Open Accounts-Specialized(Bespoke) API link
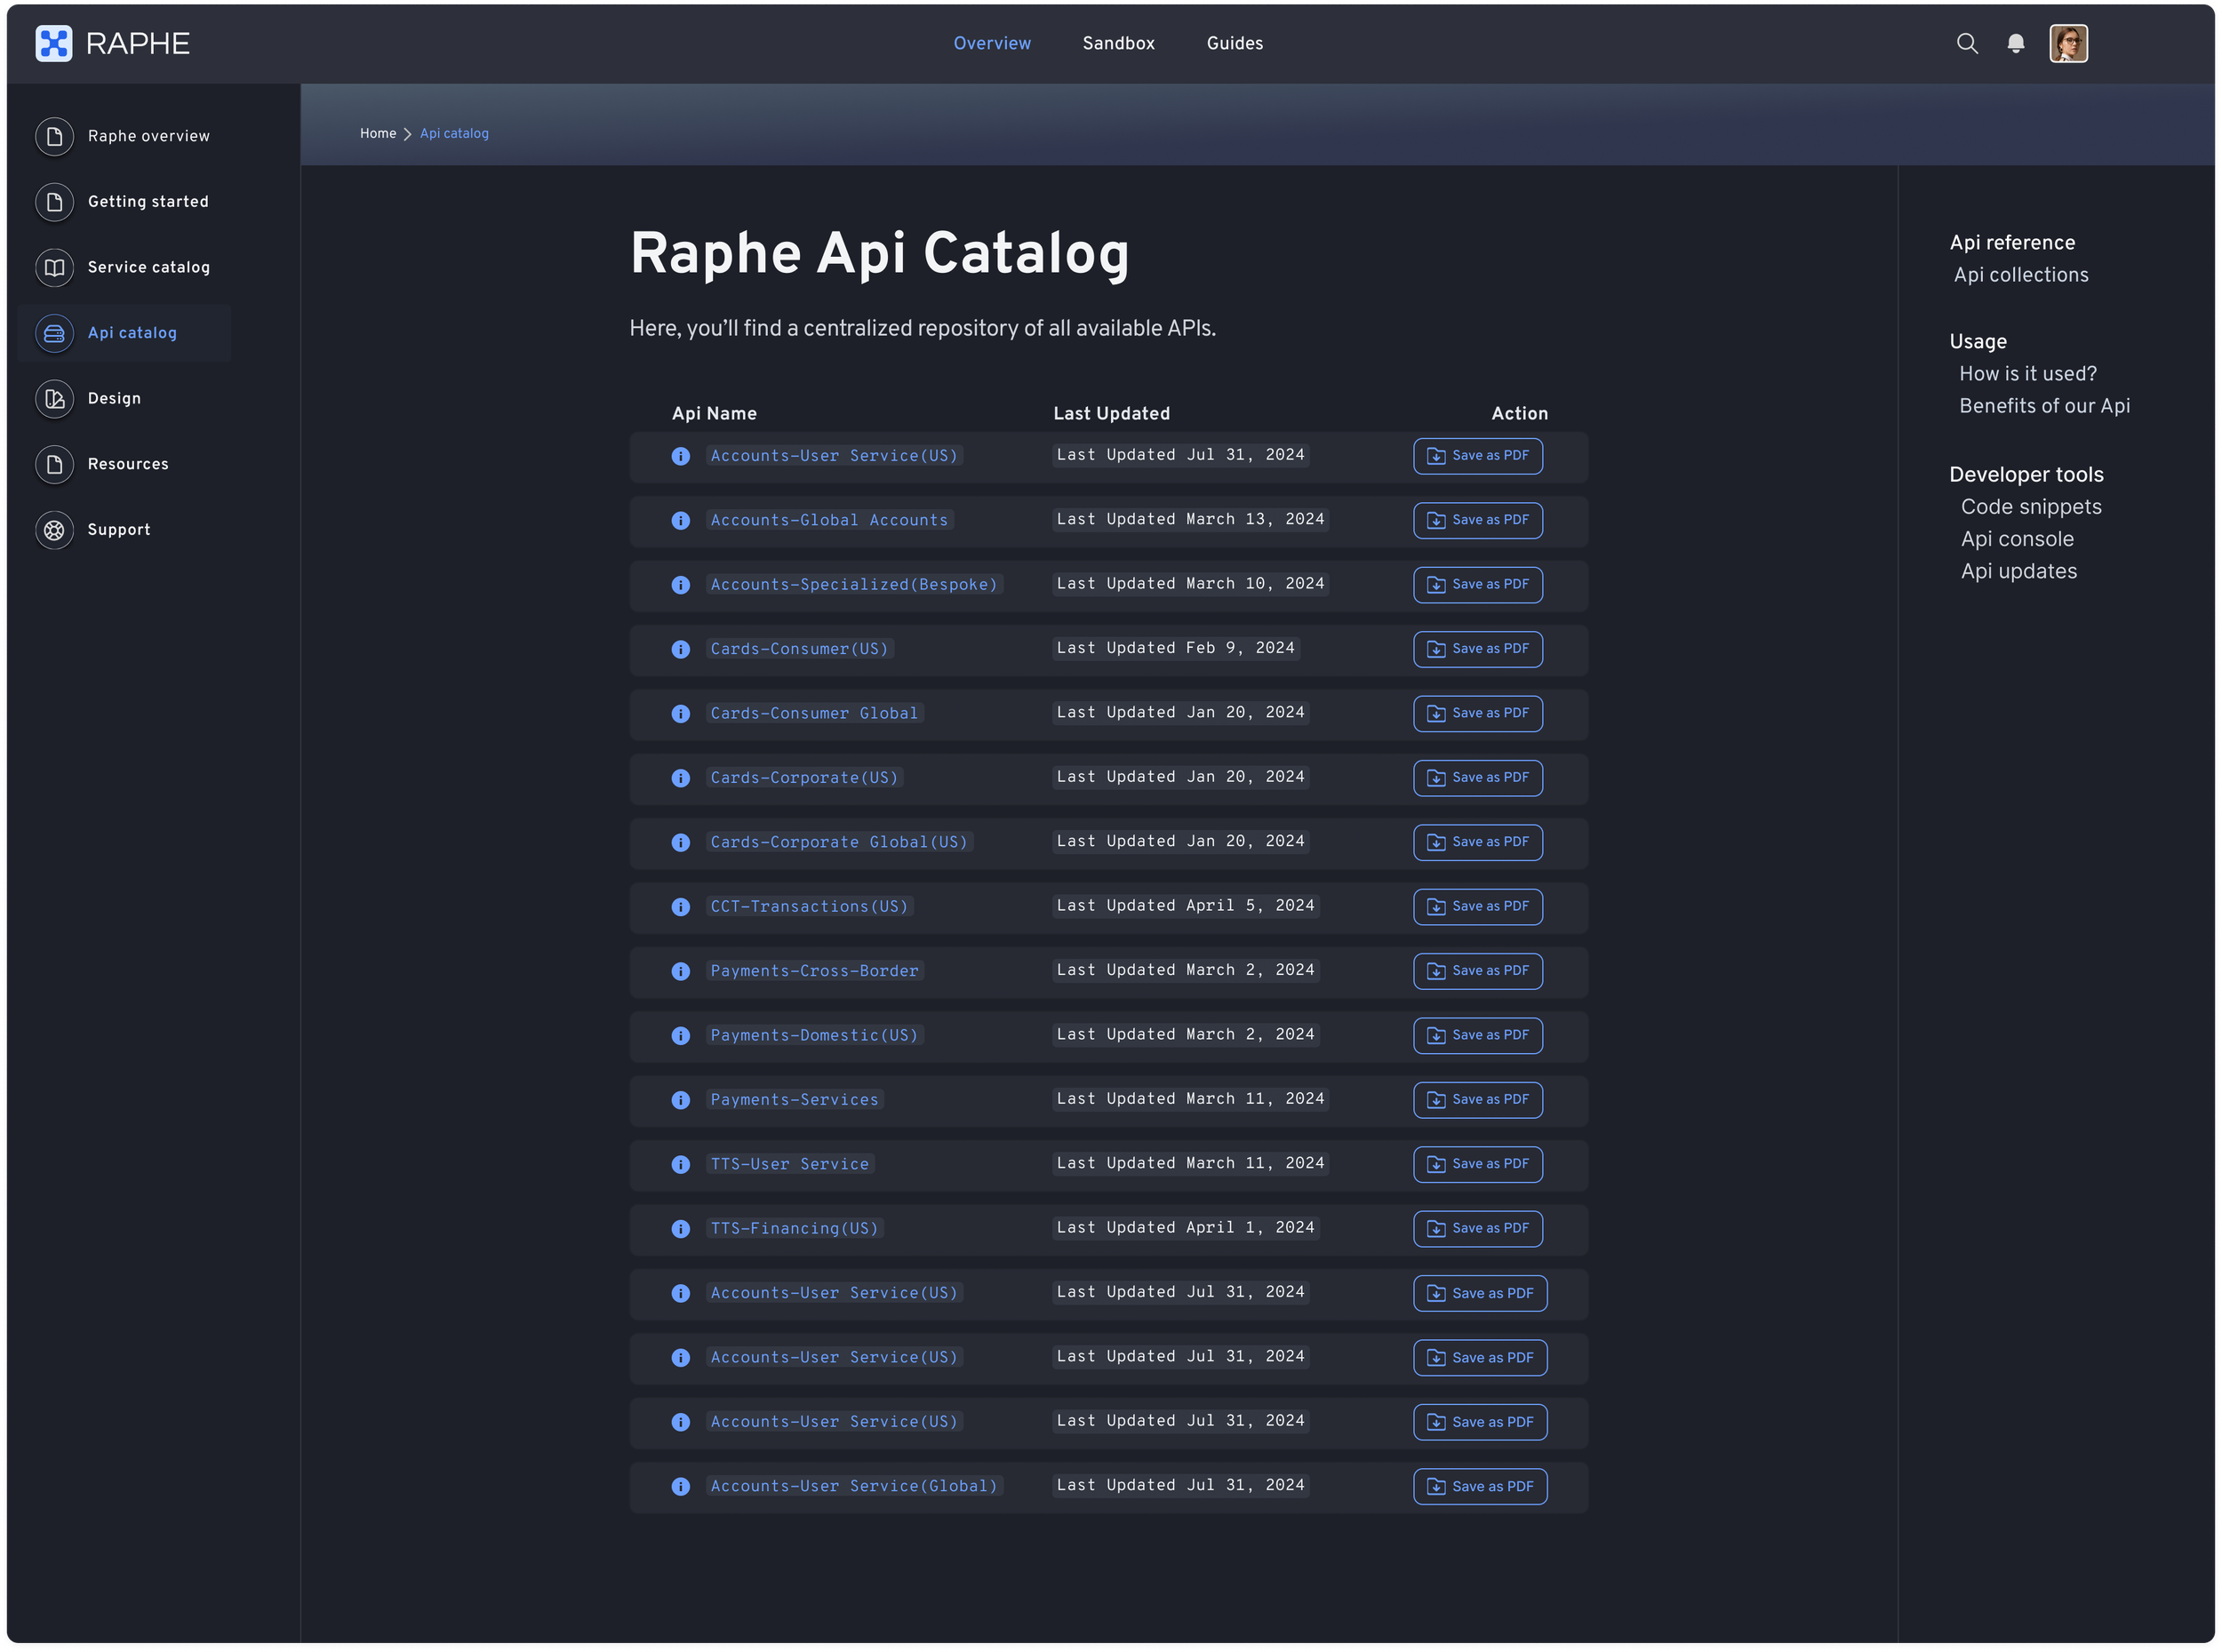 point(853,585)
